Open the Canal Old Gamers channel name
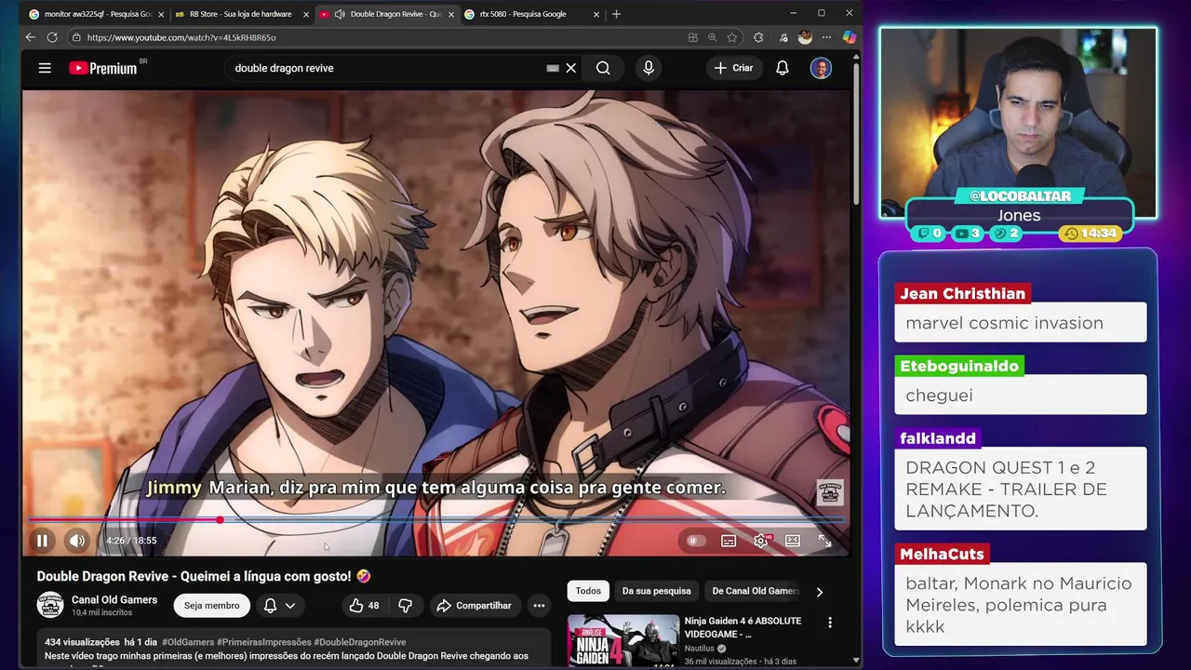 (x=114, y=600)
